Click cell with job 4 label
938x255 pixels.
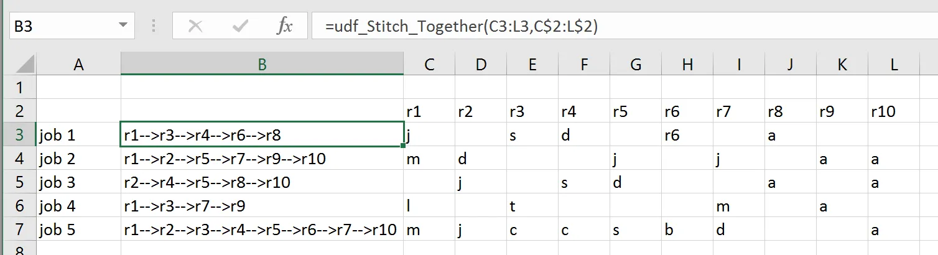pos(78,206)
